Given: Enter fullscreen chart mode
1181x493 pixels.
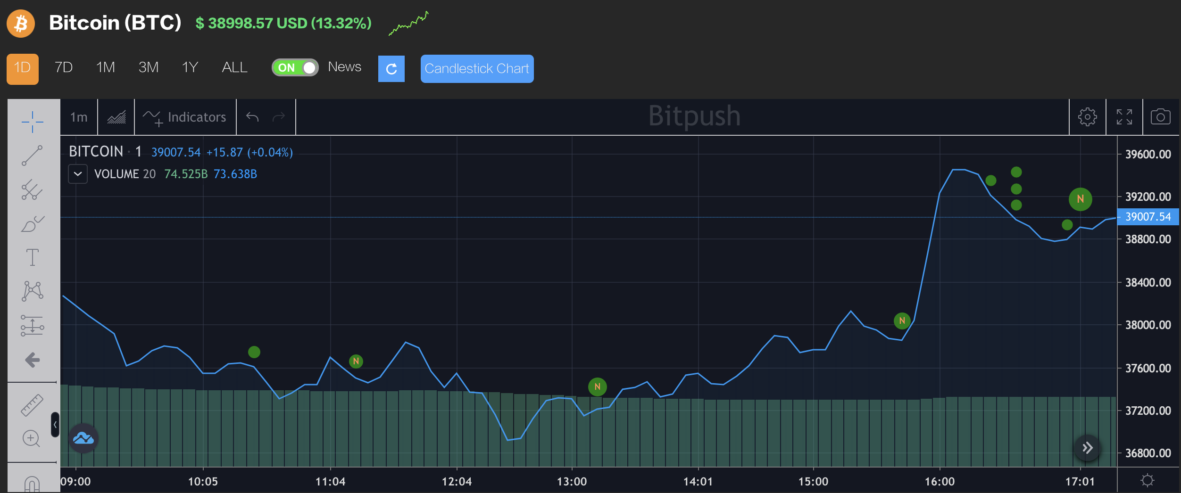Looking at the screenshot, I should (1124, 117).
